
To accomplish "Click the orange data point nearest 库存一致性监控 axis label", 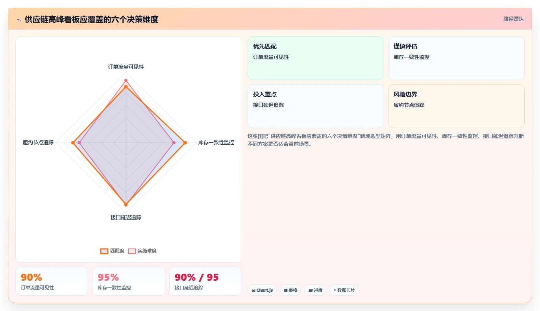I will (x=185, y=142).
